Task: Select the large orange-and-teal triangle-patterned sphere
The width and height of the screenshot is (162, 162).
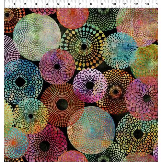Action: (x=91, y=130)
